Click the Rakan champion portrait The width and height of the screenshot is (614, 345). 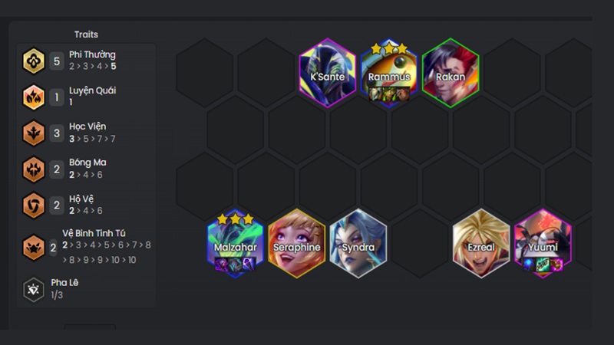click(451, 73)
